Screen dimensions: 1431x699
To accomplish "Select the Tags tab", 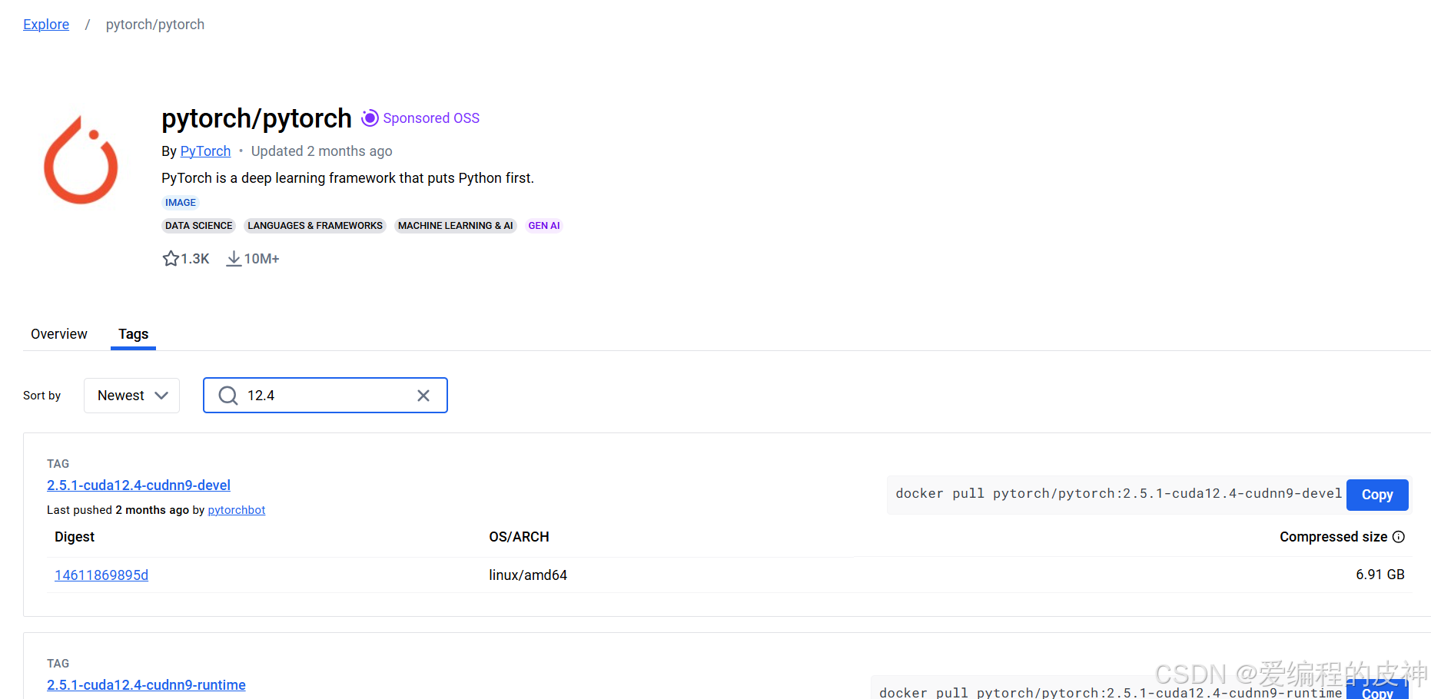I will coord(133,334).
